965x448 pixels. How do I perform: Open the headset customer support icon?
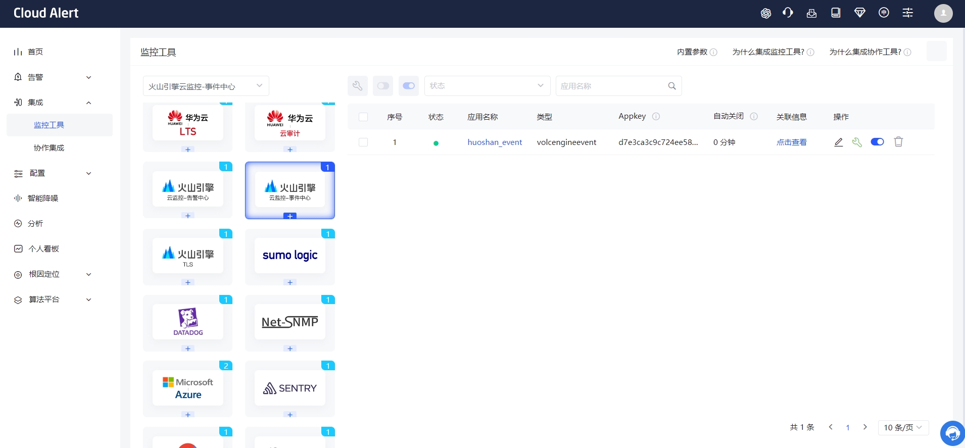pyautogui.click(x=788, y=13)
